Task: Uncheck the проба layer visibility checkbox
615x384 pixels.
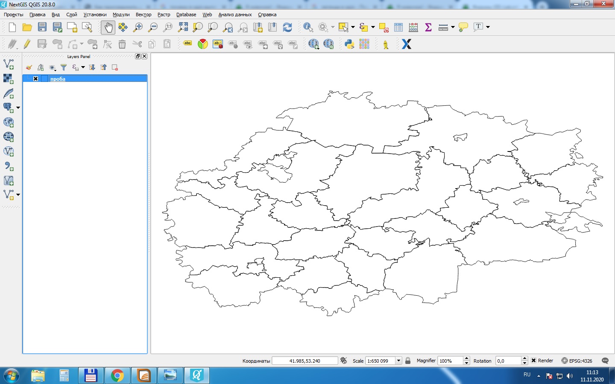Action: point(36,79)
